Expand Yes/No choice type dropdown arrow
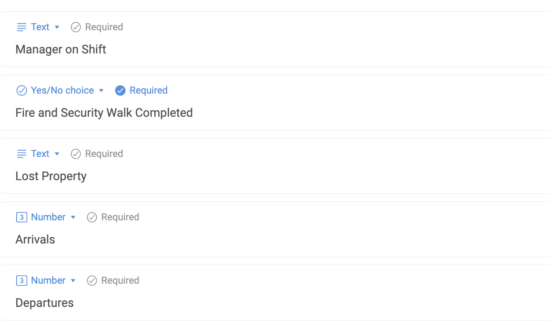Viewport: 550px width, 328px height. 101,91
